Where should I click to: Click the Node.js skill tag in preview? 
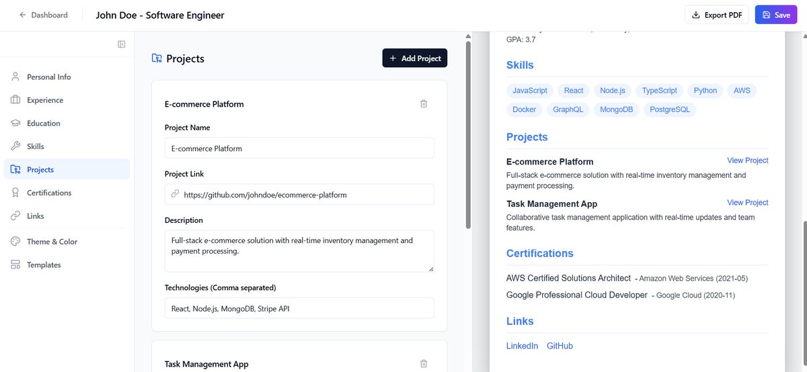tap(613, 91)
